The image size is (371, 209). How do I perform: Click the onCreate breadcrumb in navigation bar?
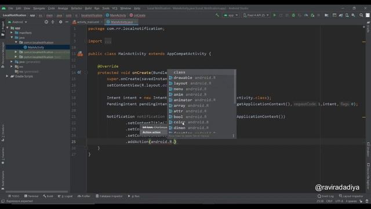[x=137, y=15]
